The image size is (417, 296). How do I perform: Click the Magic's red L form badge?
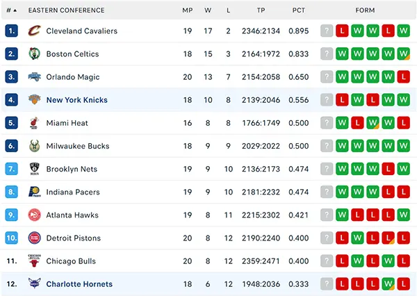[x=403, y=77]
